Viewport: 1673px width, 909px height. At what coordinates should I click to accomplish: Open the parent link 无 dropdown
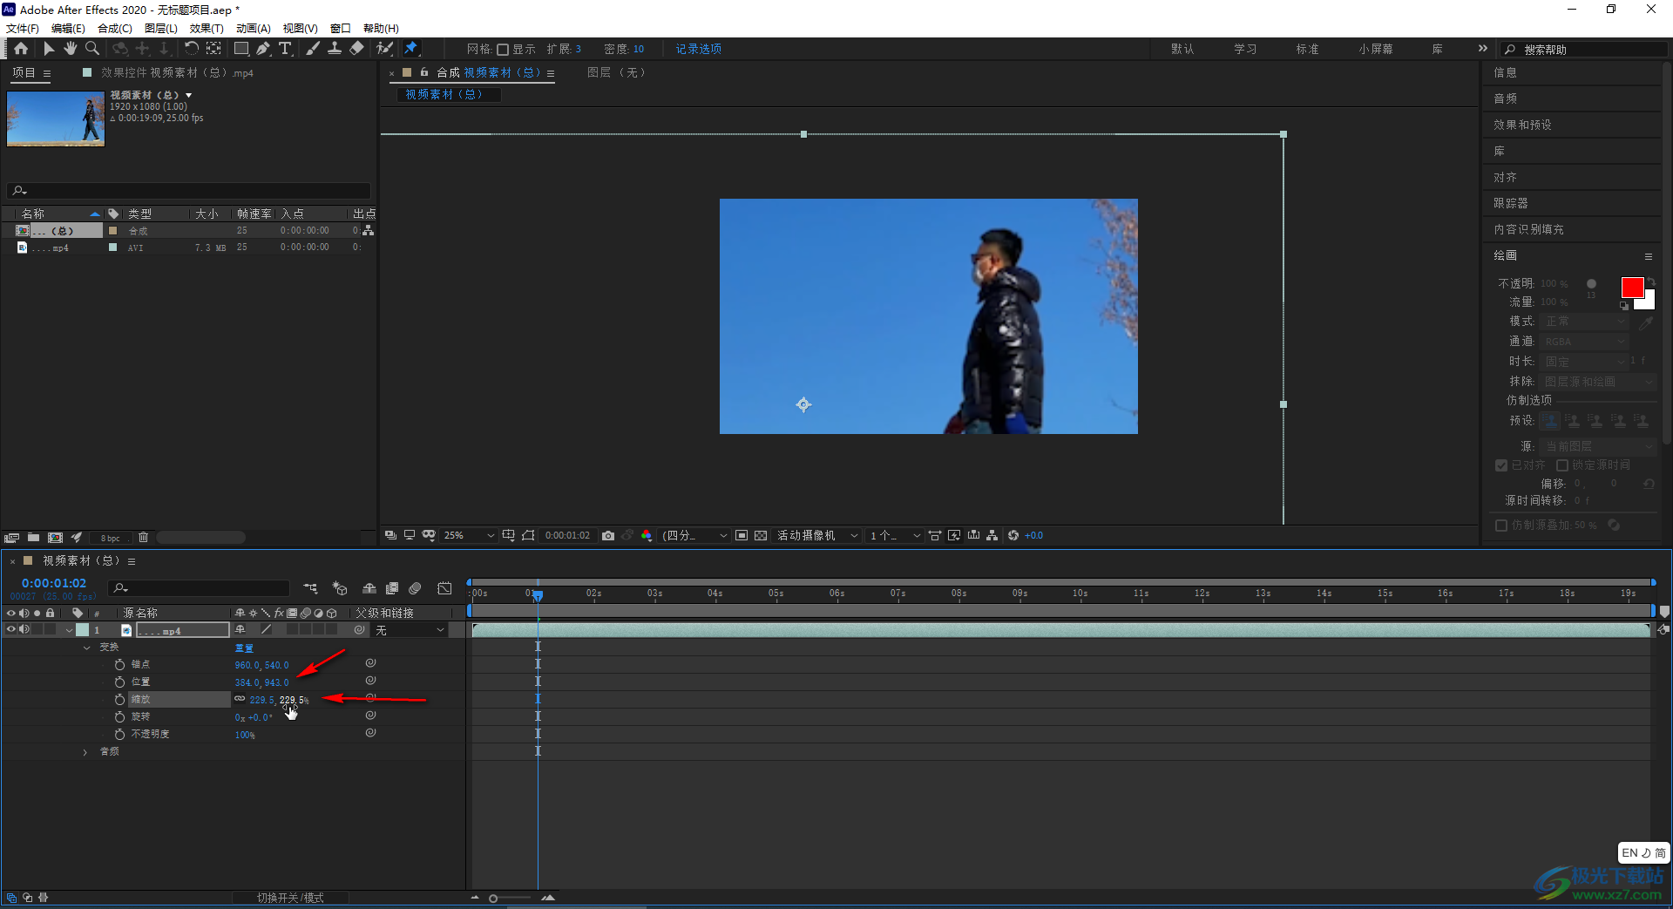click(410, 630)
